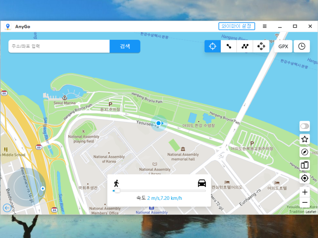Open the history clock icon
Screen dimensions: 318x238
(x=302, y=46)
